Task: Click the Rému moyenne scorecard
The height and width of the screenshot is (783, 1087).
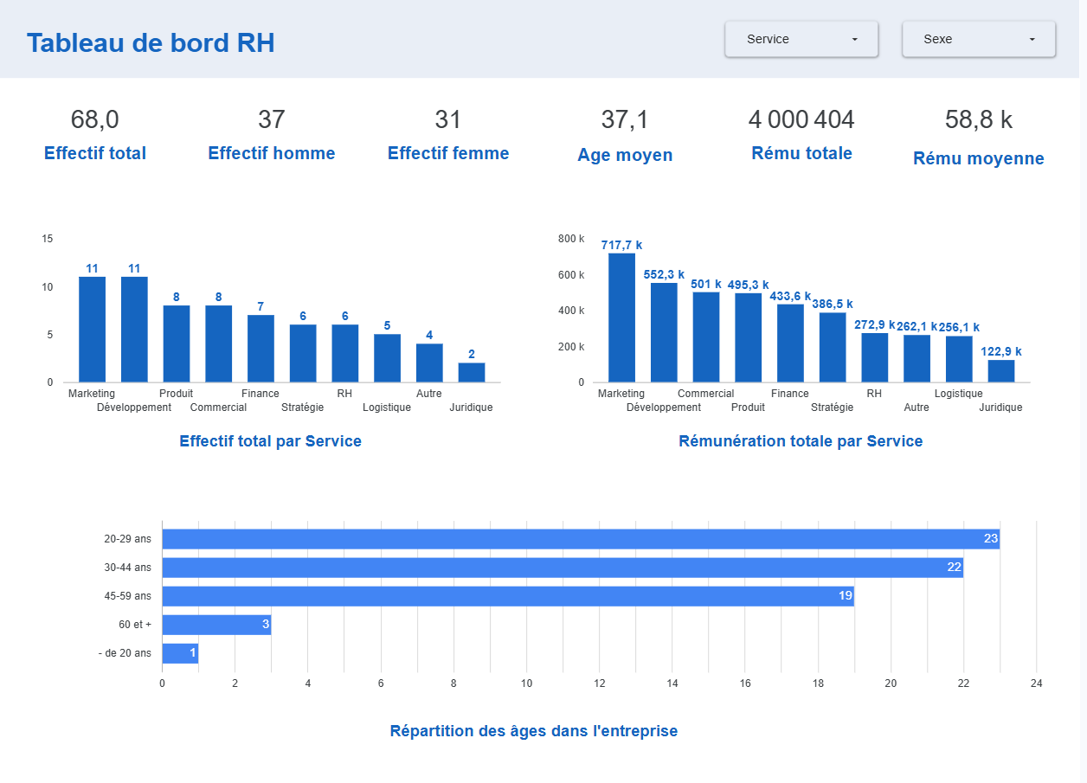Action: [978, 137]
